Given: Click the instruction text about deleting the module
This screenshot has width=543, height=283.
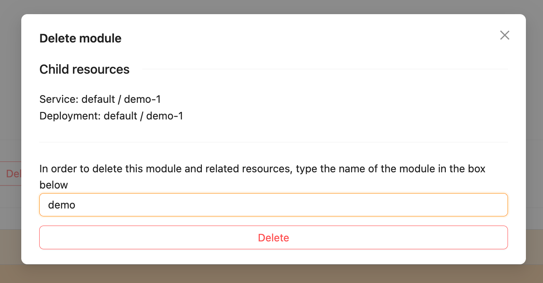Looking at the screenshot, I should tap(262, 169).
